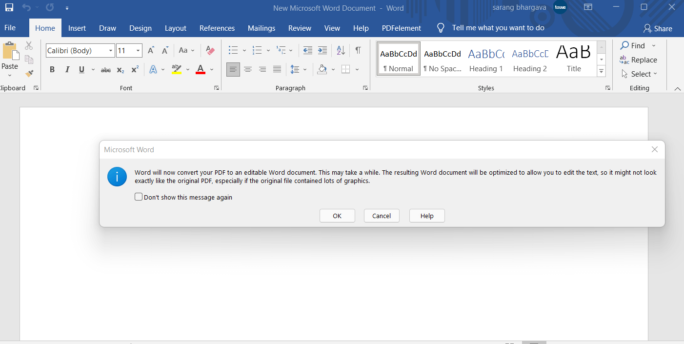This screenshot has height=344, width=684.
Task: Click the Clear All Formatting icon
Action: [x=210, y=50]
